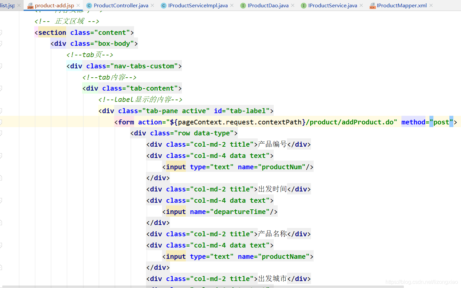
Task: Click the interface icon on IProductService.java tab
Action: (304, 6)
